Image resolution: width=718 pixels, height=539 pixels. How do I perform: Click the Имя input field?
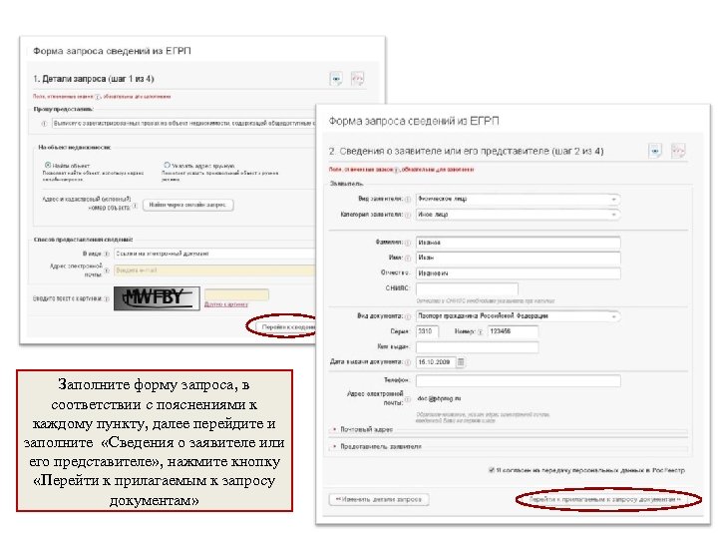[x=518, y=258]
